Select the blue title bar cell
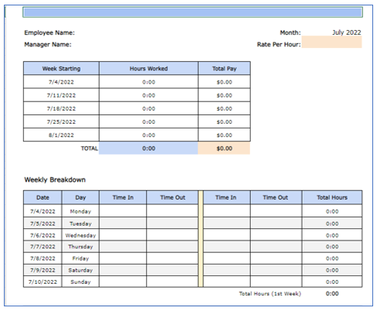Screen dimensions: 377x311 click(x=193, y=12)
